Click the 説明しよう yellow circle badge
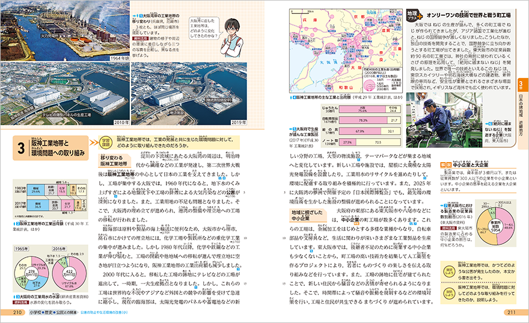Screen dimensions: 529x323 tap(449, 294)
